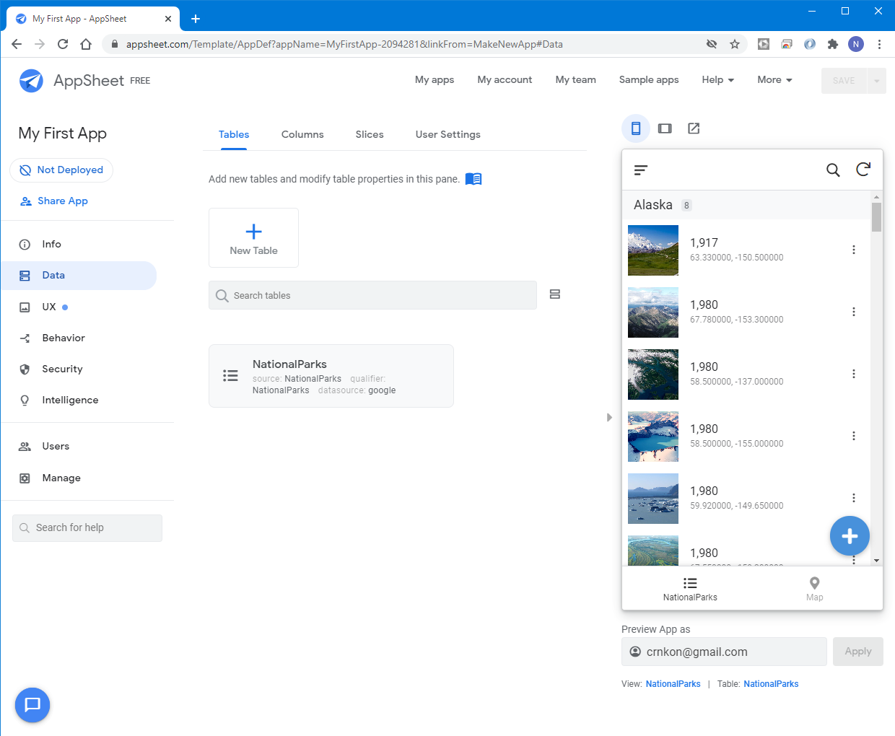Open the Slices tab
This screenshot has width=895, height=736.
(x=370, y=135)
